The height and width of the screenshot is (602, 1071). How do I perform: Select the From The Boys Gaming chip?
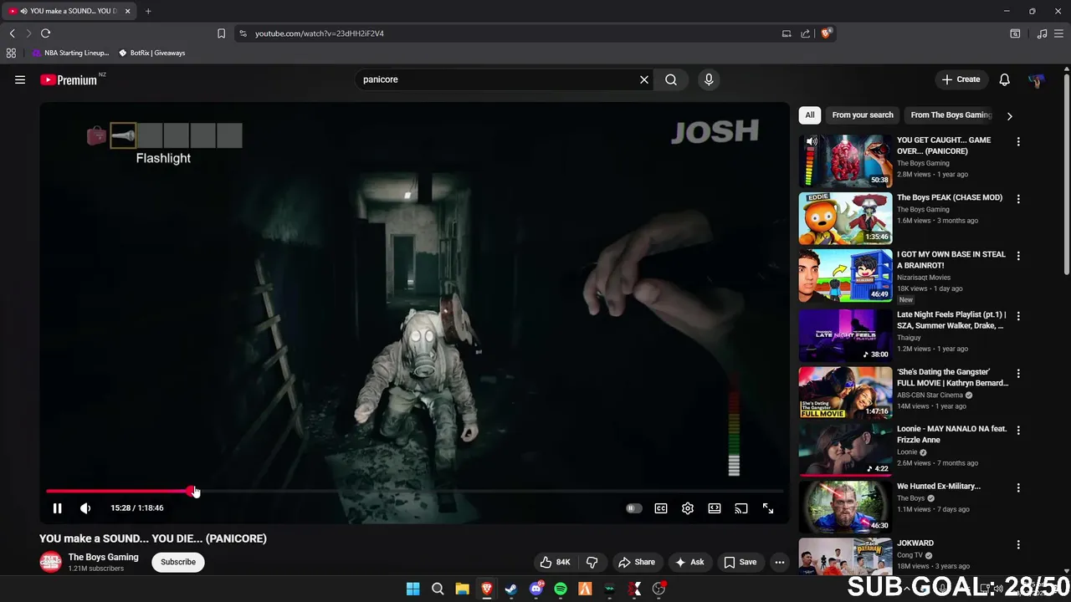coord(951,115)
